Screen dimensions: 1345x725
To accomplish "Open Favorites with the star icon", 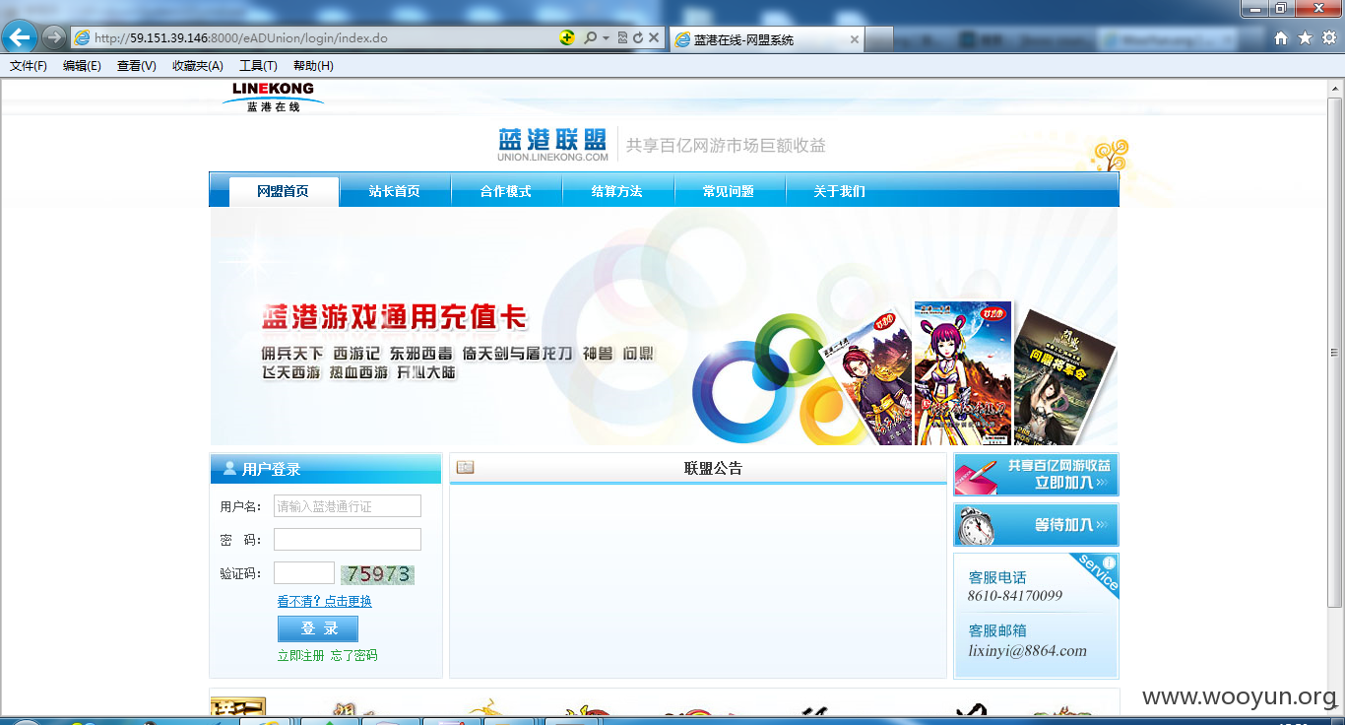I will point(1305,38).
